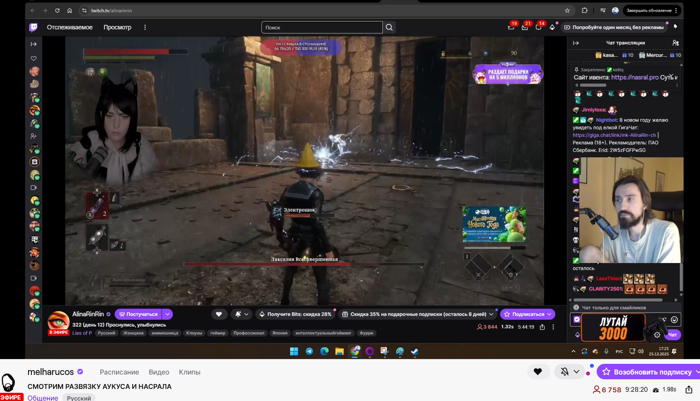Open the Подписаться subscribe dropdown
The width and height of the screenshot is (700, 401).
[x=549, y=314]
